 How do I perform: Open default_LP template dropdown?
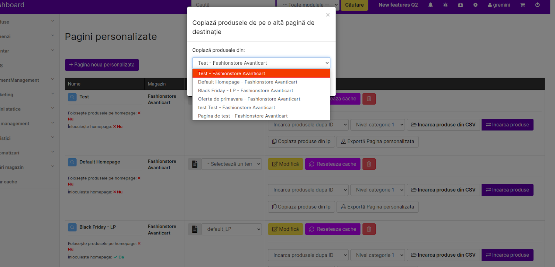232,229
